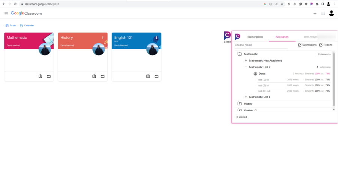The image size is (338, 171).
Task: Open the History class card title
Action: click(x=66, y=38)
